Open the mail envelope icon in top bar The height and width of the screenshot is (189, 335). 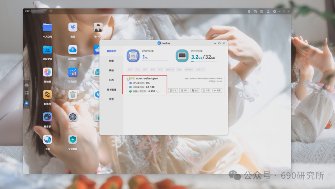click(x=262, y=11)
